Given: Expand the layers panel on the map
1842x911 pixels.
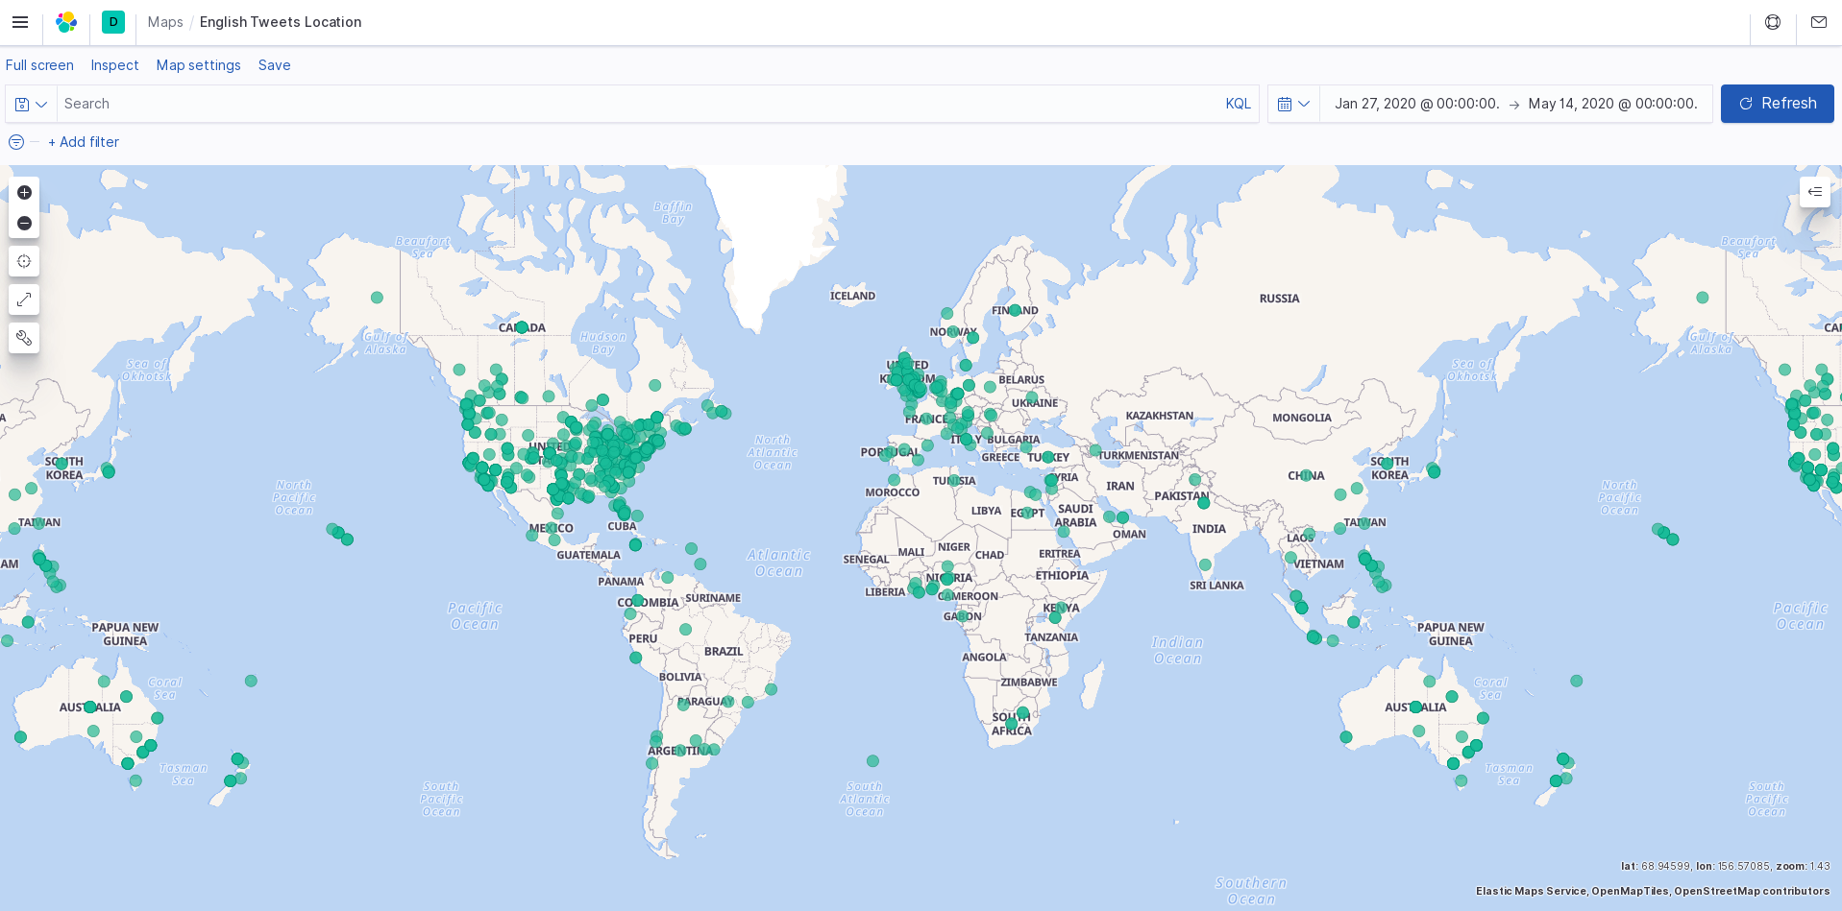Looking at the screenshot, I should pos(1815,192).
